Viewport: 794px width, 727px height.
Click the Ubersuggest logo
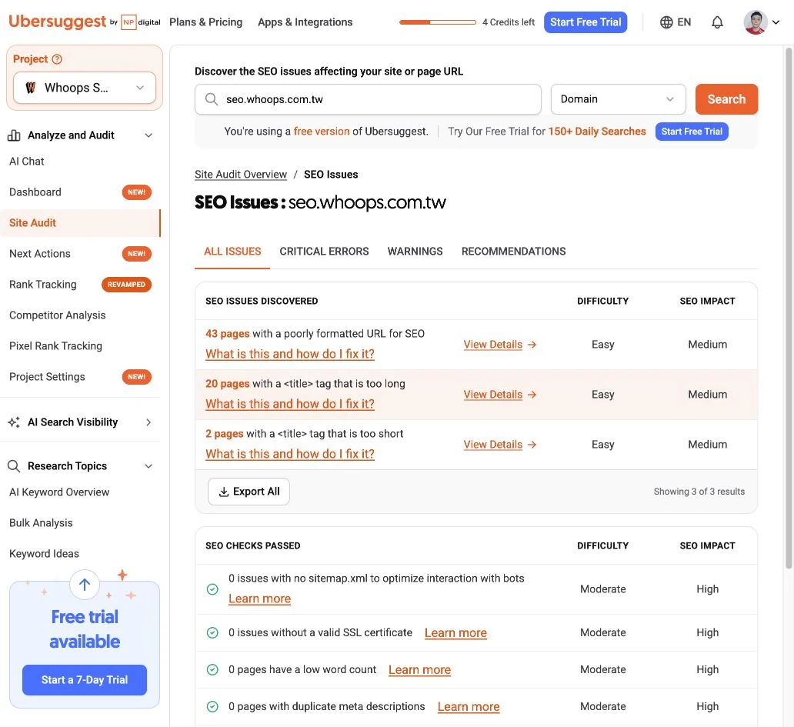pos(57,22)
